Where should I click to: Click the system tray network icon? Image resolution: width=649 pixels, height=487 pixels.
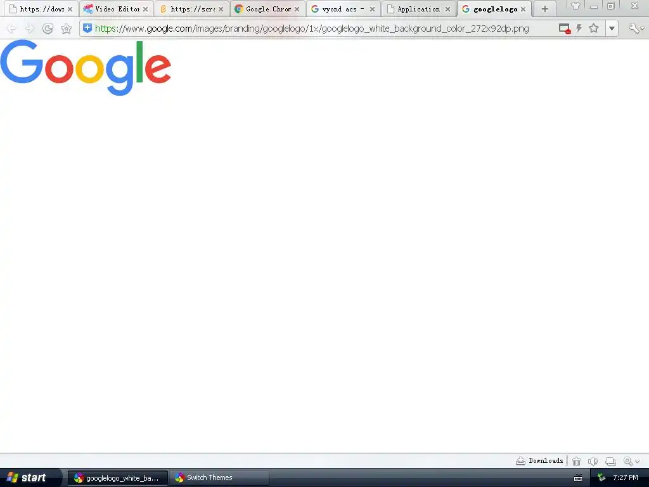click(x=601, y=477)
